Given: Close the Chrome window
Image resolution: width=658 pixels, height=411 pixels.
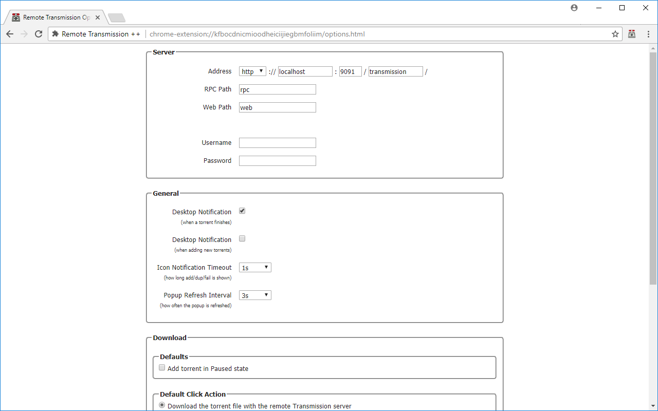Looking at the screenshot, I should click(x=646, y=8).
